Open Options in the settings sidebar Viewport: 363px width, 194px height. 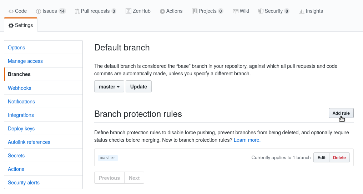(43, 48)
